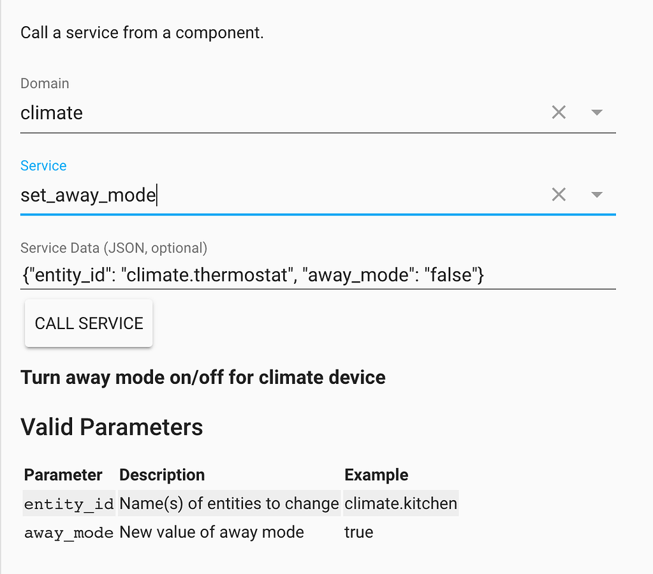
Task: Select the entity_id parameter name cell
Action: 69,504
